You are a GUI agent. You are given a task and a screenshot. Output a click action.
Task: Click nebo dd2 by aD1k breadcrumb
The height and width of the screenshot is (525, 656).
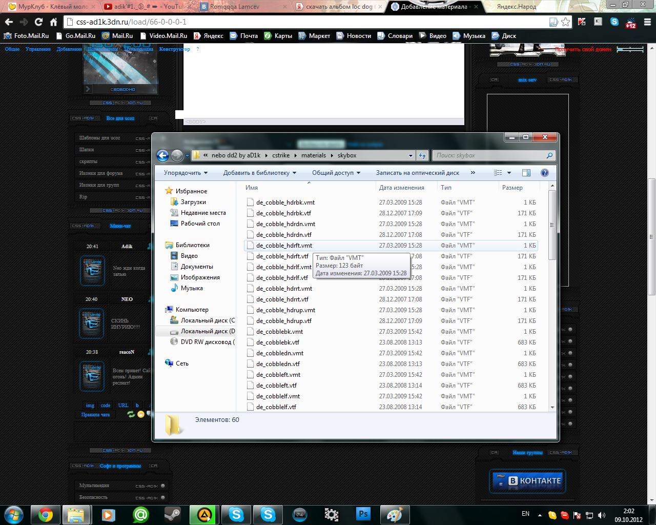(x=236, y=155)
